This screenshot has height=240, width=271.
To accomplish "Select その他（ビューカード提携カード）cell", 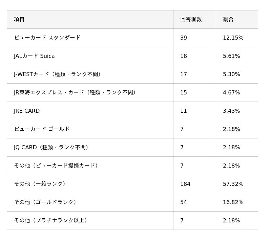I will point(57,166).
